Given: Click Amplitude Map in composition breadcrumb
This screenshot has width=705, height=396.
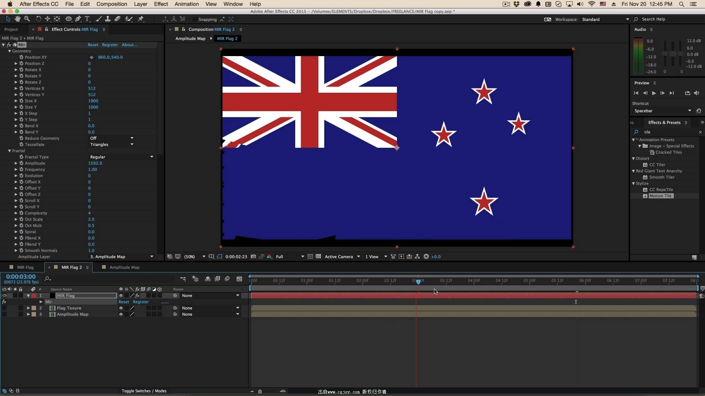Looking at the screenshot, I should [x=190, y=38].
